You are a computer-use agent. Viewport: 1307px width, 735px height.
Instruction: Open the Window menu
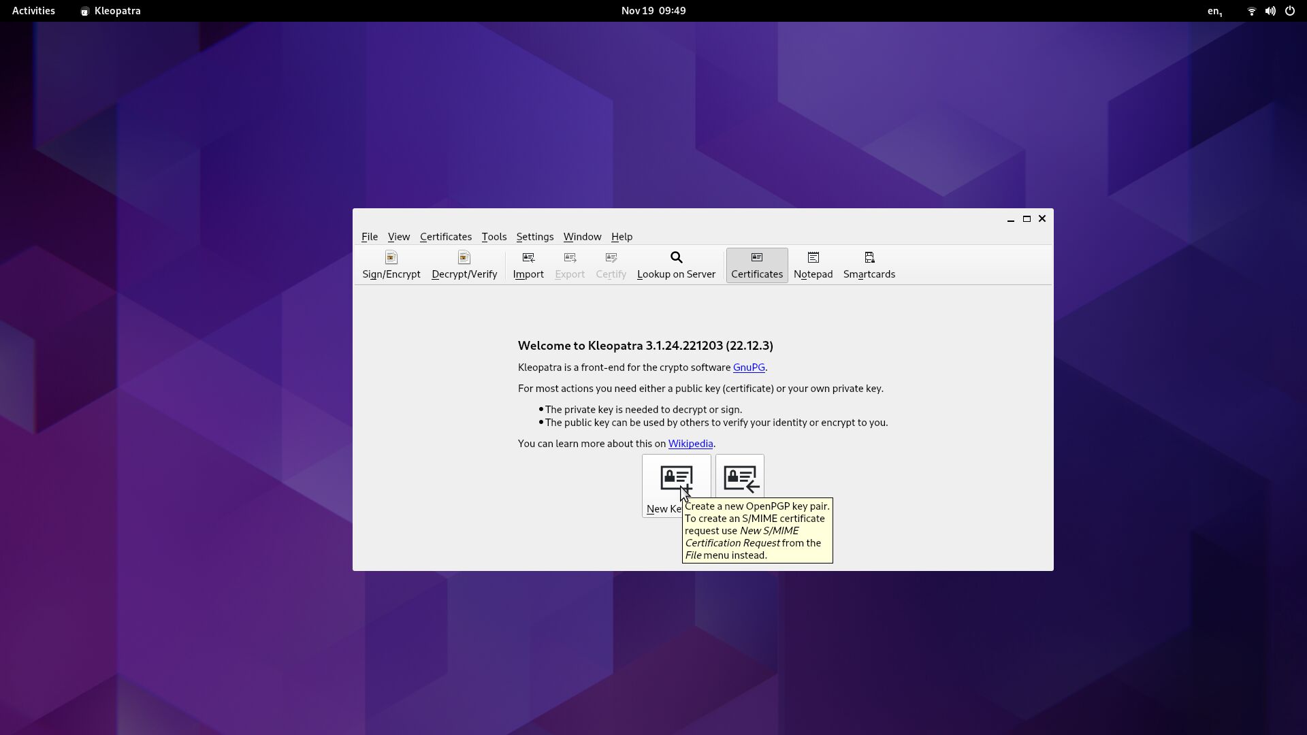point(582,236)
